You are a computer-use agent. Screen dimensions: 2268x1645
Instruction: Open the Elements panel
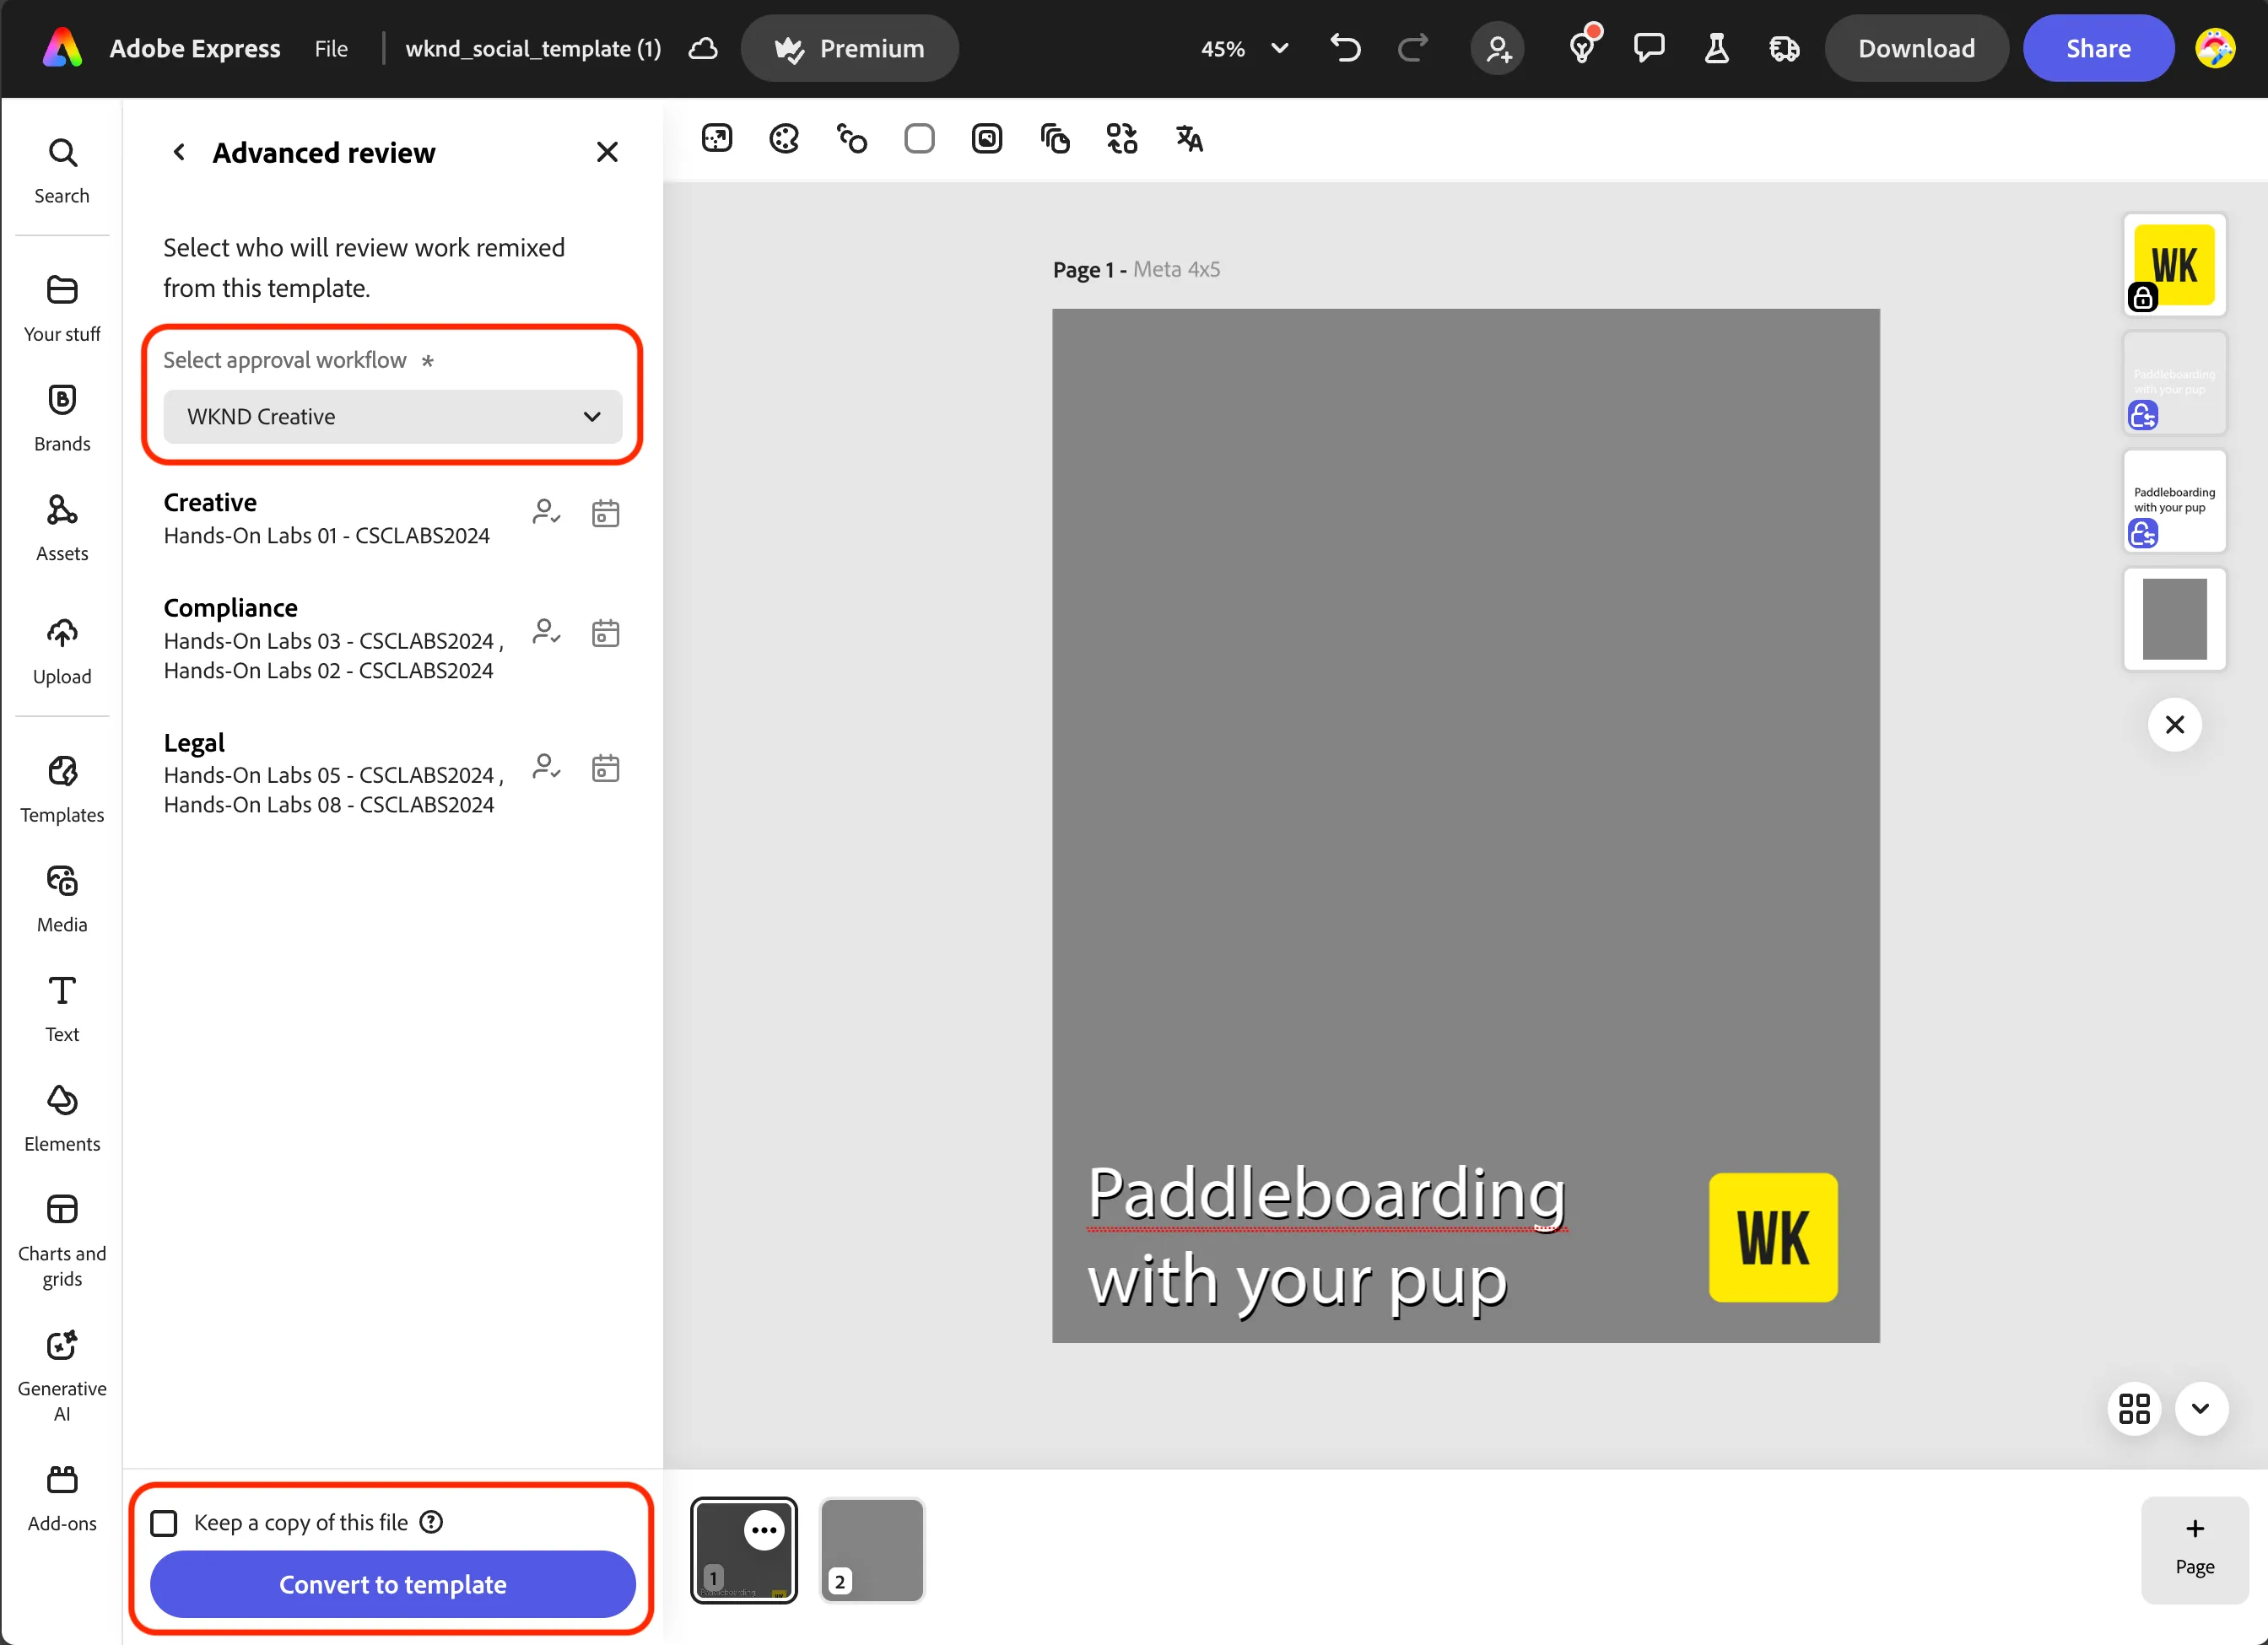[62, 1119]
